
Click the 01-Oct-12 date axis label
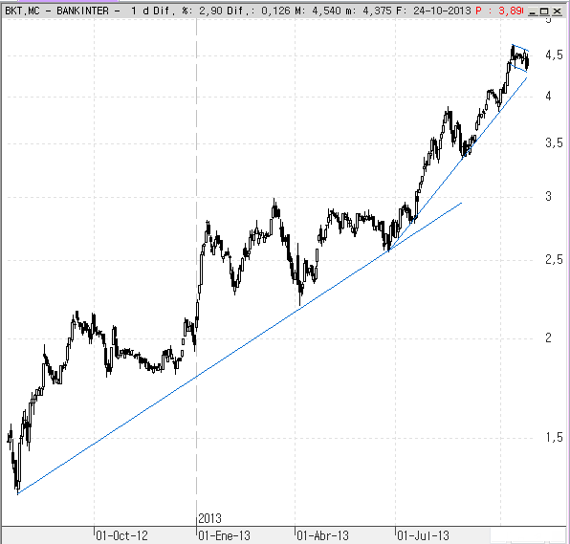[x=121, y=535]
